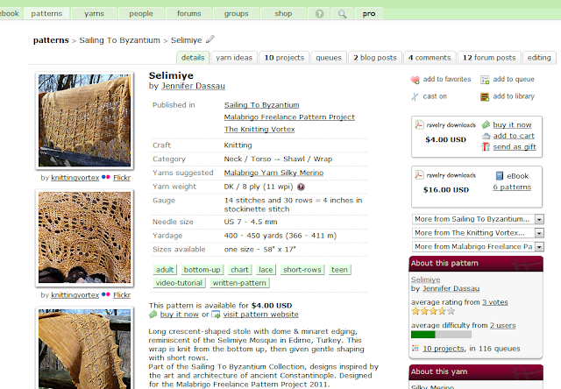This screenshot has height=389, width=561.
Task: Click Sailing To Byzantium in breadcrumb
Action: [119, 40]
